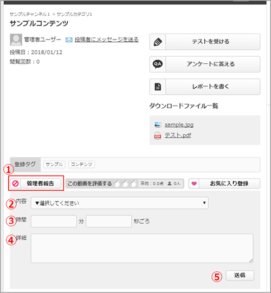Download the テスト.pdf file link
This screenshot has height=293, width=271.
click(x=178, y=135)
